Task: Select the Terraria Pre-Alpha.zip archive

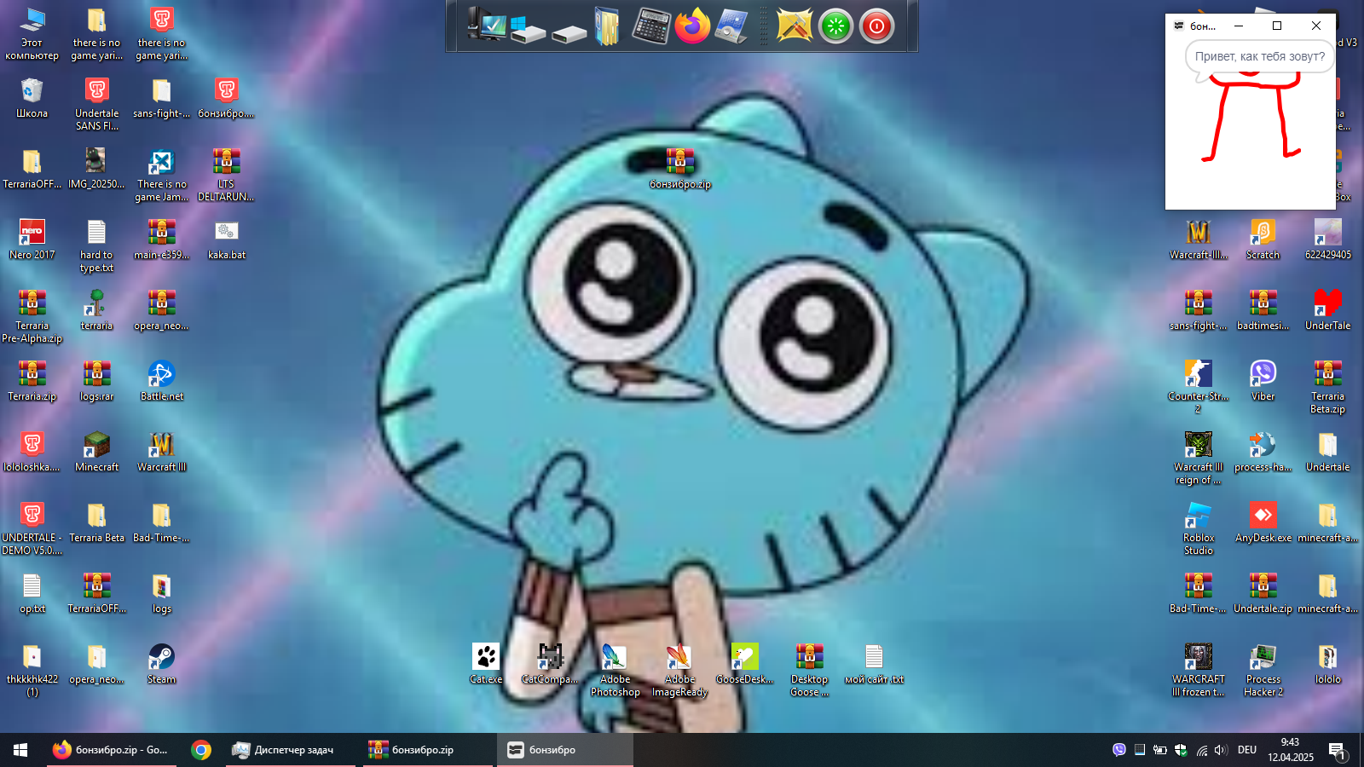Action: (32, 316)
